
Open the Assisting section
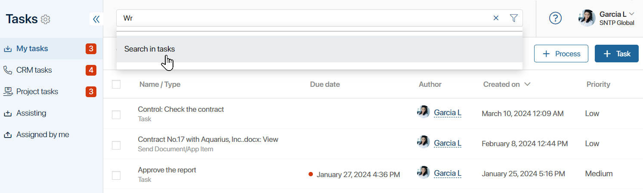pyautogui.click(x=31, y=113)
